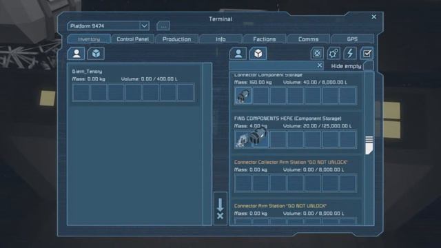
Task: Switch to the Inventory tab
Action: click(89, 39)
